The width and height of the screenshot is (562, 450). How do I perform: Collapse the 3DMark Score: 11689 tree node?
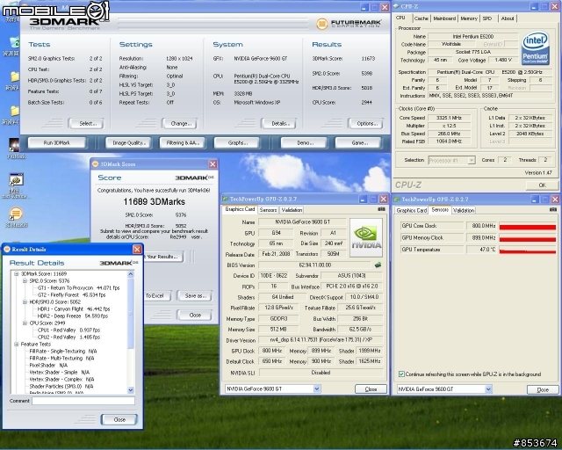pos(17,274)
